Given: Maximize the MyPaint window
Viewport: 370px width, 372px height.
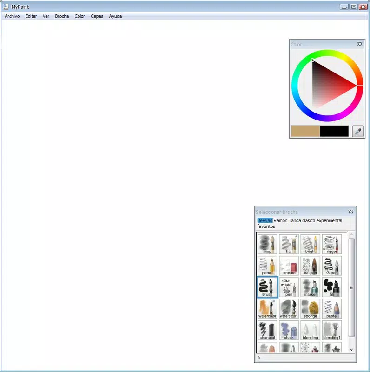Looking at the screenshot, I should tap(353, 7).
